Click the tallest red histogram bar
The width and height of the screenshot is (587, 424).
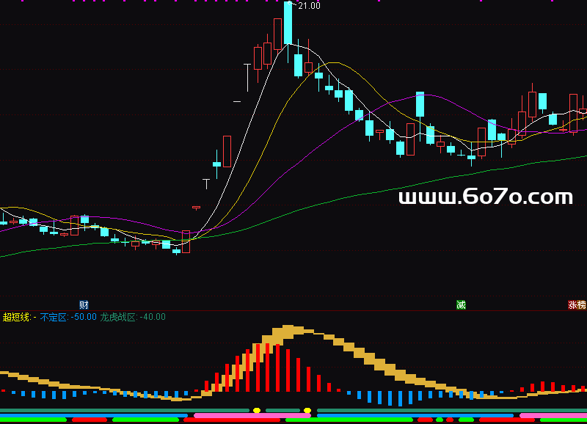tap(268, 365)
